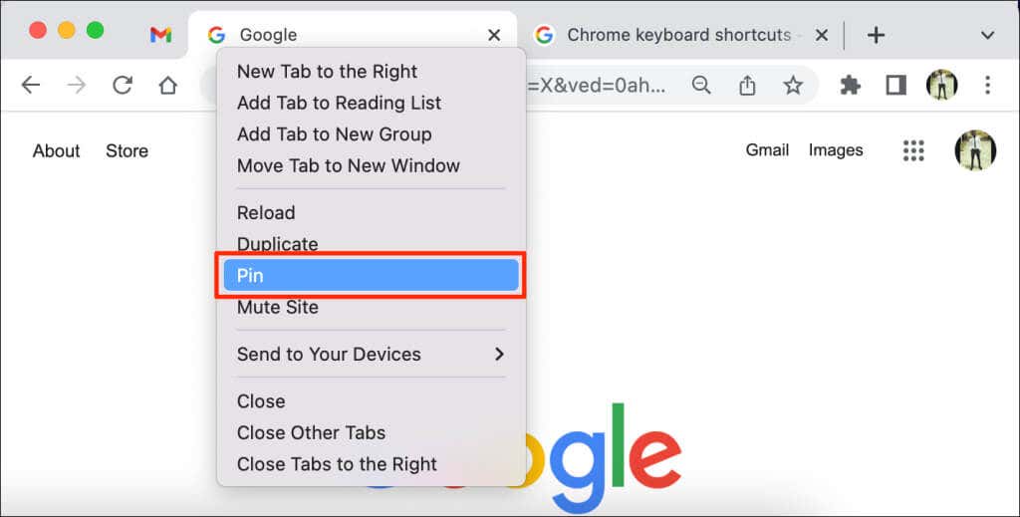Open the tab search dropdown chevron

[987, 35]
